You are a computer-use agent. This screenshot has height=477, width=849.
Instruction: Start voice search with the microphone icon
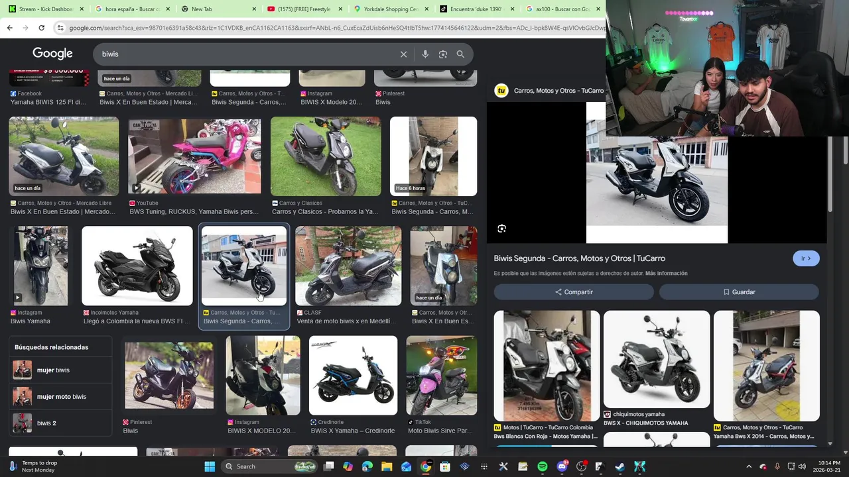425,54
